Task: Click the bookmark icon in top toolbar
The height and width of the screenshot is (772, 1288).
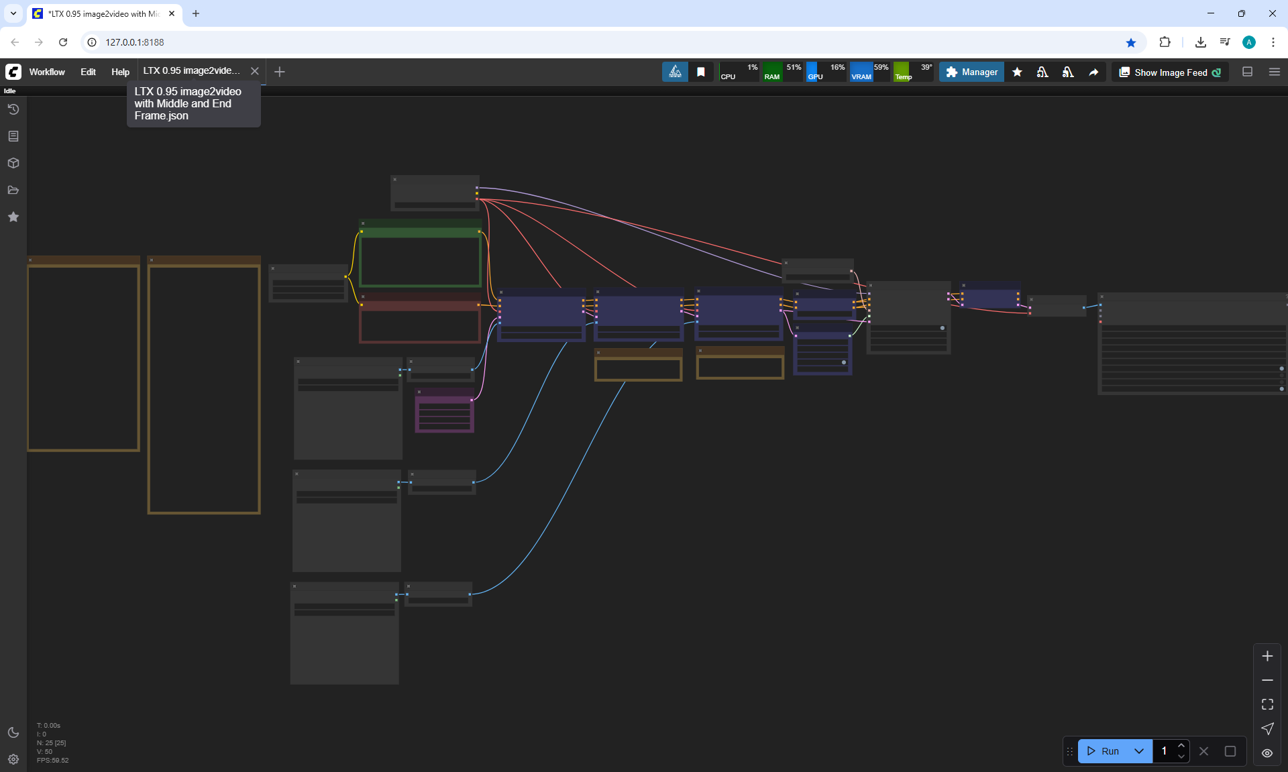Action: (x=701, y=72)
